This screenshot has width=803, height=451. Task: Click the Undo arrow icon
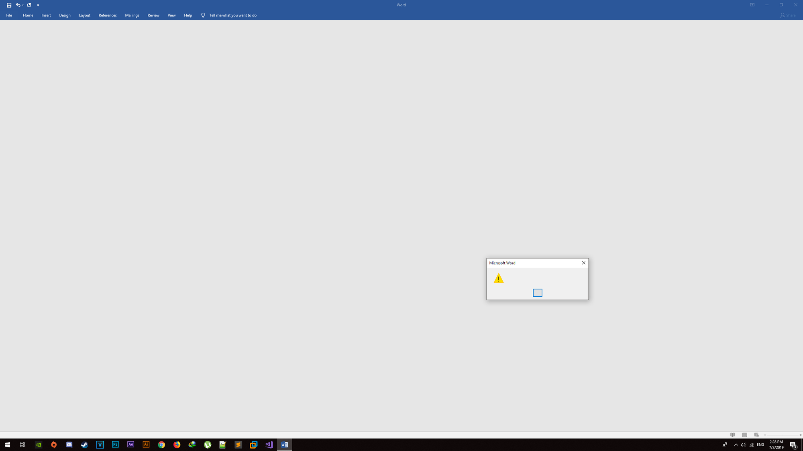click(x=18, y=5)
